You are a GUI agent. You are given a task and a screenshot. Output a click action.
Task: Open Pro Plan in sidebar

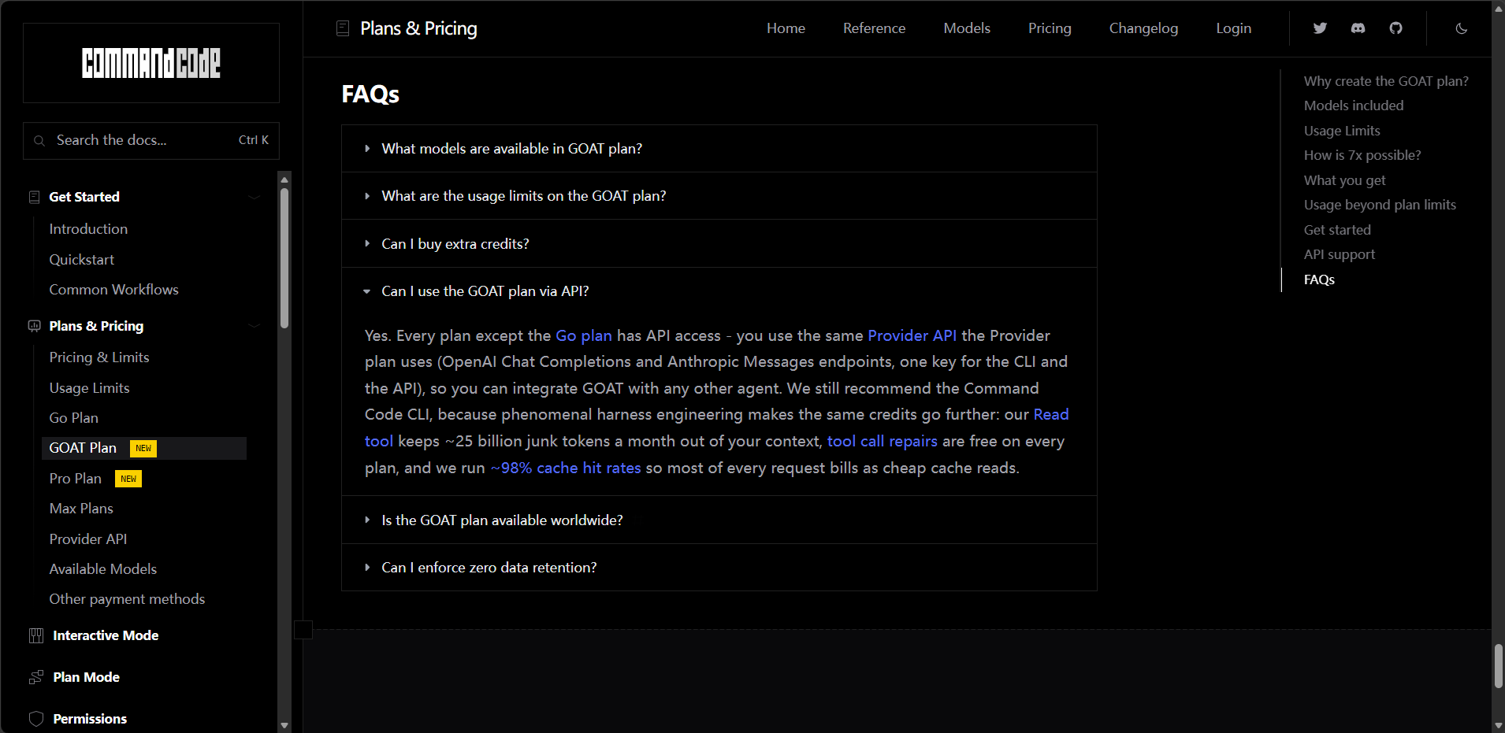[75, 479]
